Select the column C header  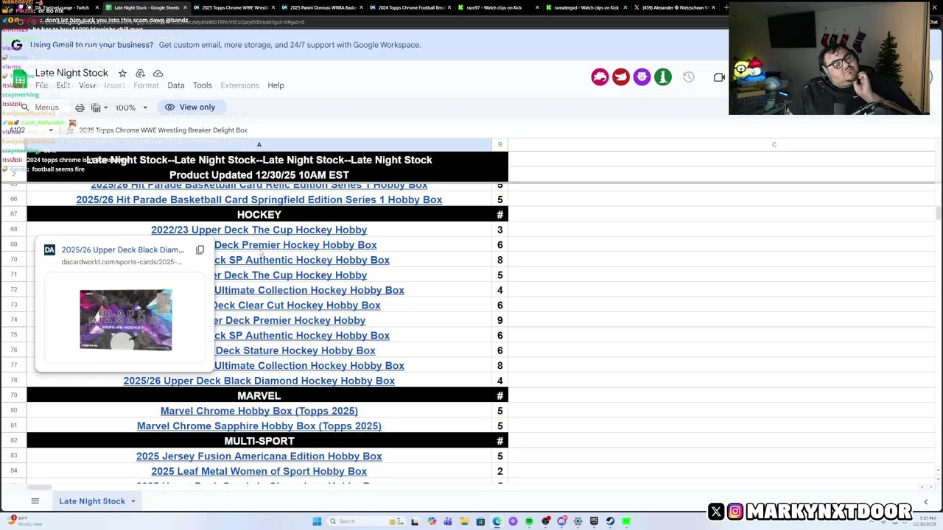(x=774, y=144)
